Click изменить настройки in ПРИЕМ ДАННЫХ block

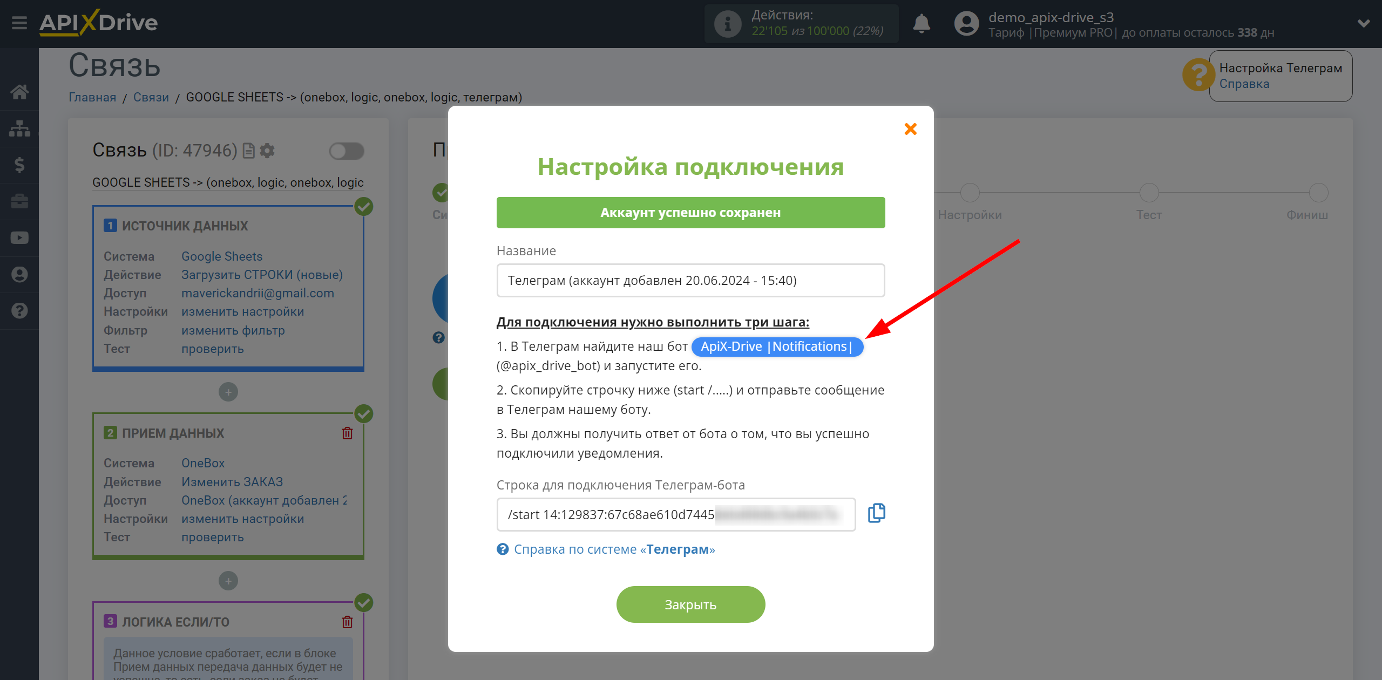tap(242, 519)
